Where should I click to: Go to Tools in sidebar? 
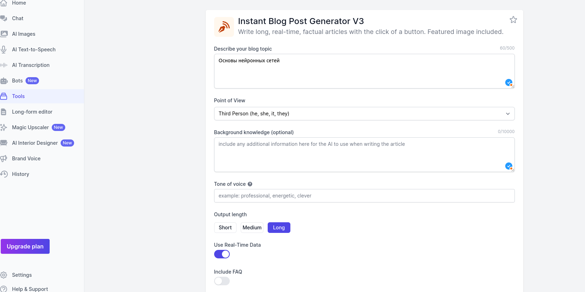coord(18,96)
